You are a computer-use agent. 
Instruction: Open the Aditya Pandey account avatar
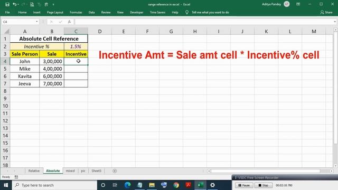287,4
